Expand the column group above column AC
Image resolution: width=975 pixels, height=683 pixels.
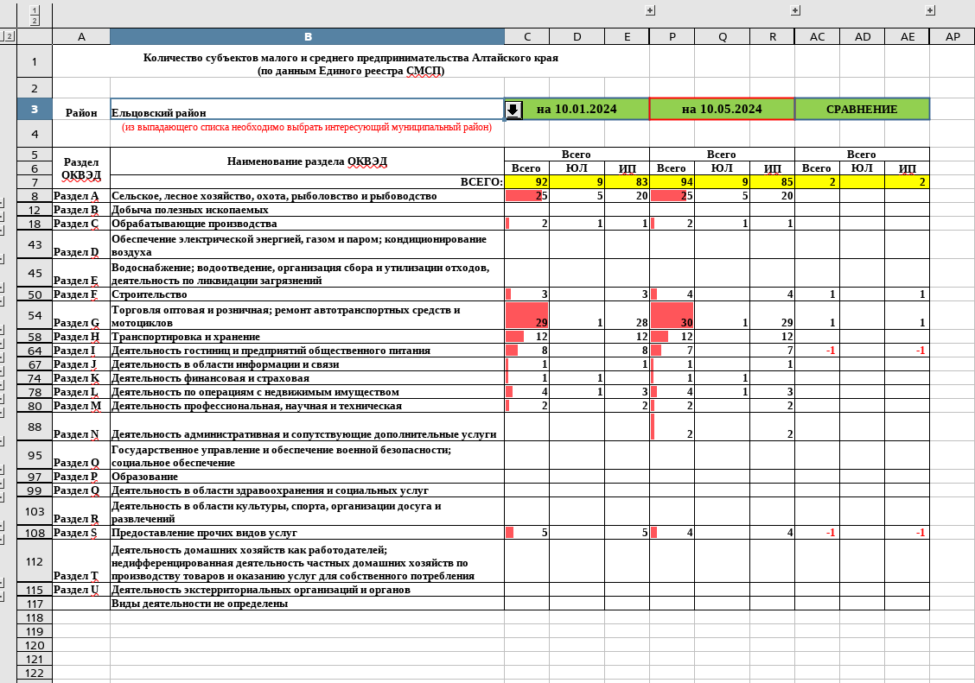click(794, 10)
